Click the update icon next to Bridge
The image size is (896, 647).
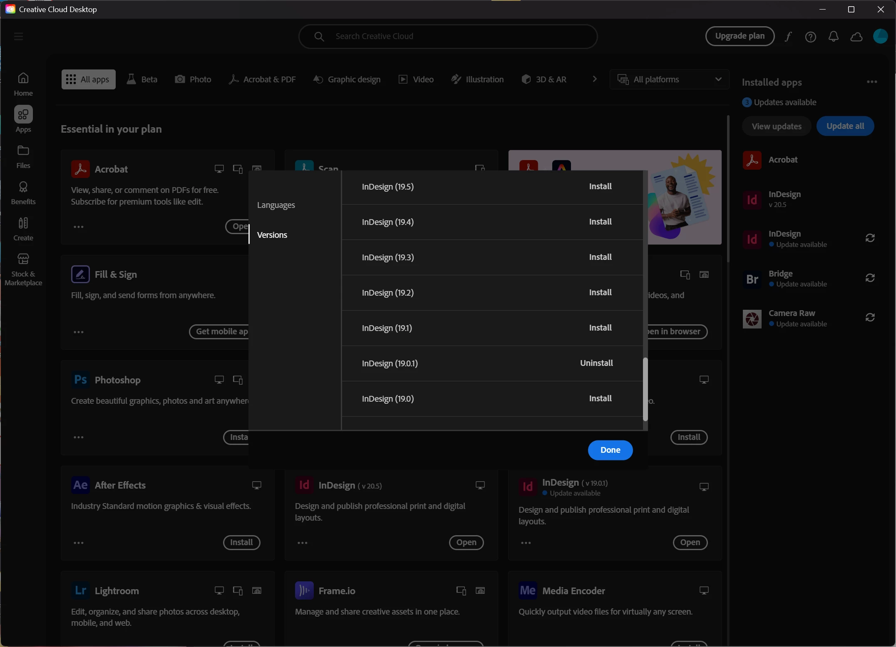pyautogui.click(x=870, y=278)
